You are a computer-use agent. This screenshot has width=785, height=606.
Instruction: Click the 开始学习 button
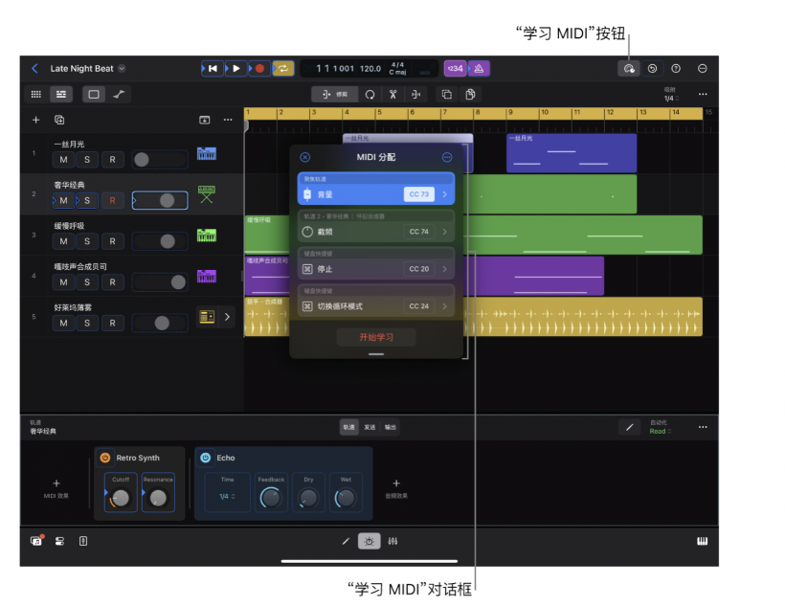click(375, 337)
